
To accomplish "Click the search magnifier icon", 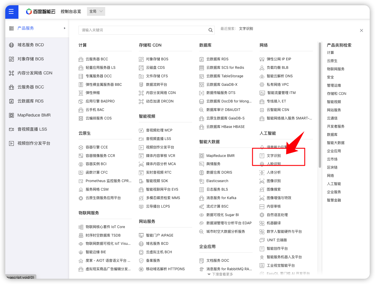I will coord(210,30).
